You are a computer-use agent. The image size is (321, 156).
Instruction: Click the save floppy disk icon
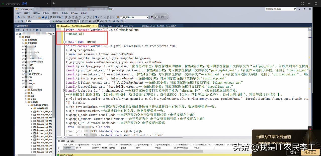43,17
